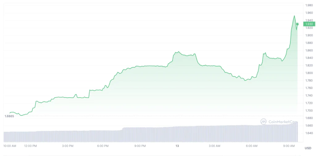Click the 1.6865 opening price label

pos(9,116)
